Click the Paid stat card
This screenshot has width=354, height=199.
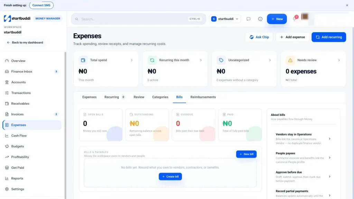pyautogui.click(x=240, y=125)
